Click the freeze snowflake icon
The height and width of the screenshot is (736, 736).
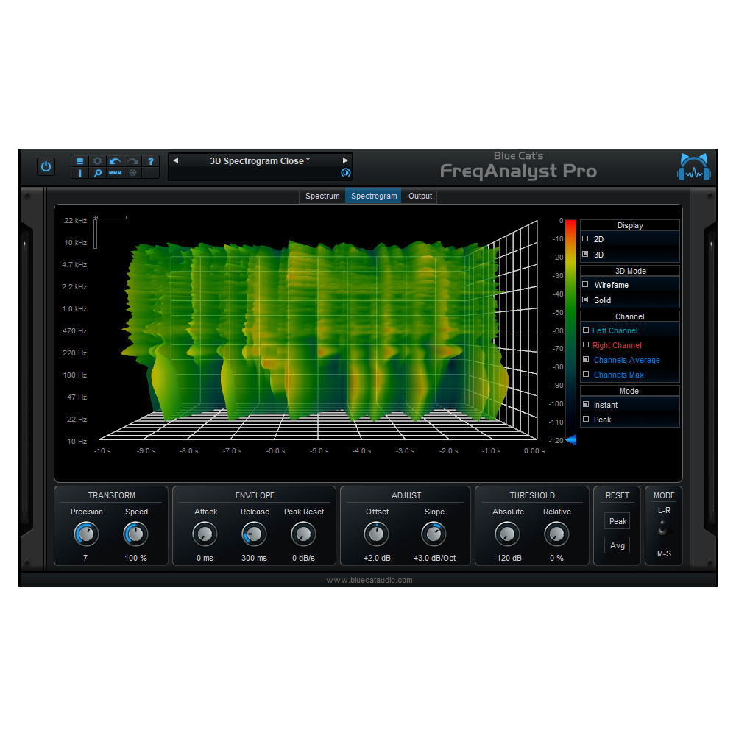point(131,173)
